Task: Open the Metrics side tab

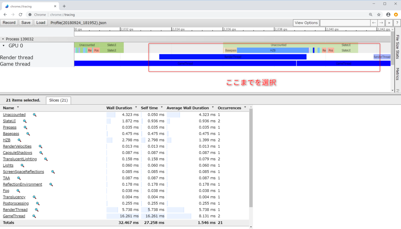Action: tap(397, 74)
